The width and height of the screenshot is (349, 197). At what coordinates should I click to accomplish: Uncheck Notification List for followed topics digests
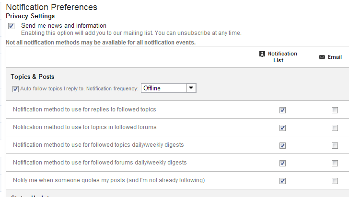coord(282,145)
